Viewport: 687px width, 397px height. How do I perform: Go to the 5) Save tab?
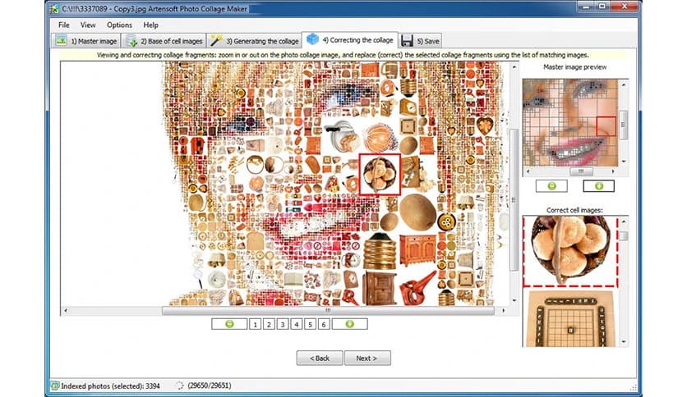click(420, 41)
